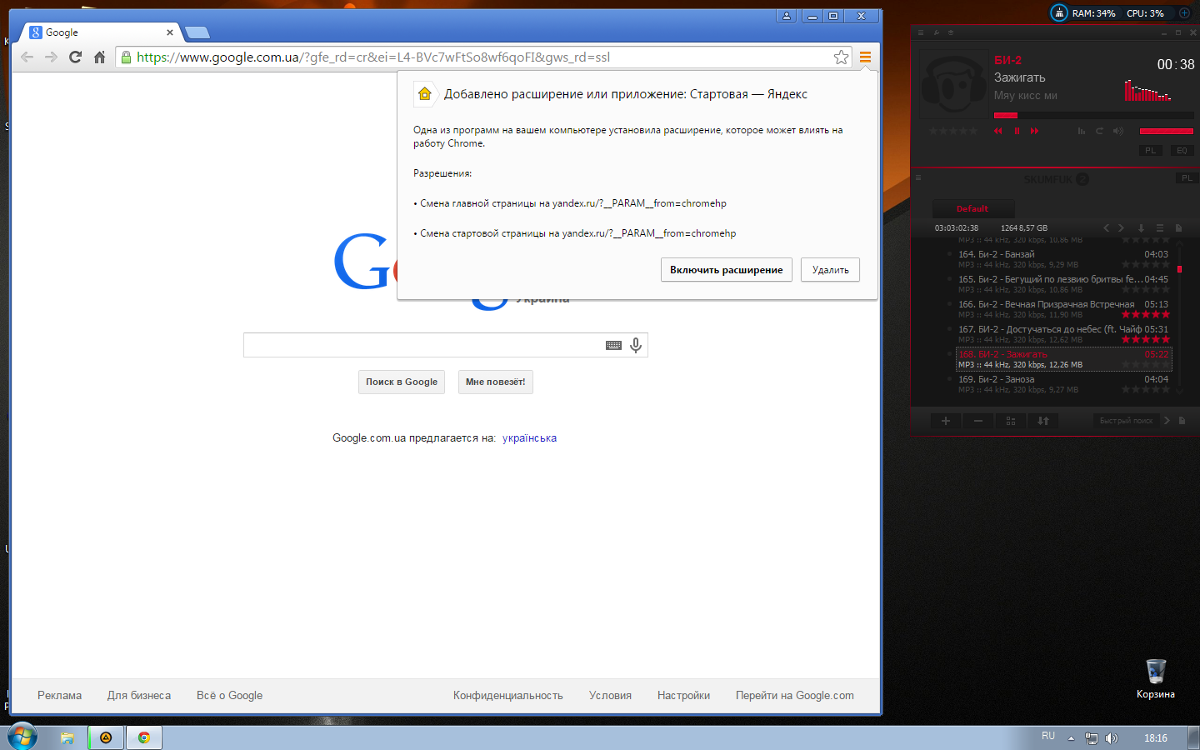Click the Chrome home page icon
1200x750 pixels.
(99, 57)
